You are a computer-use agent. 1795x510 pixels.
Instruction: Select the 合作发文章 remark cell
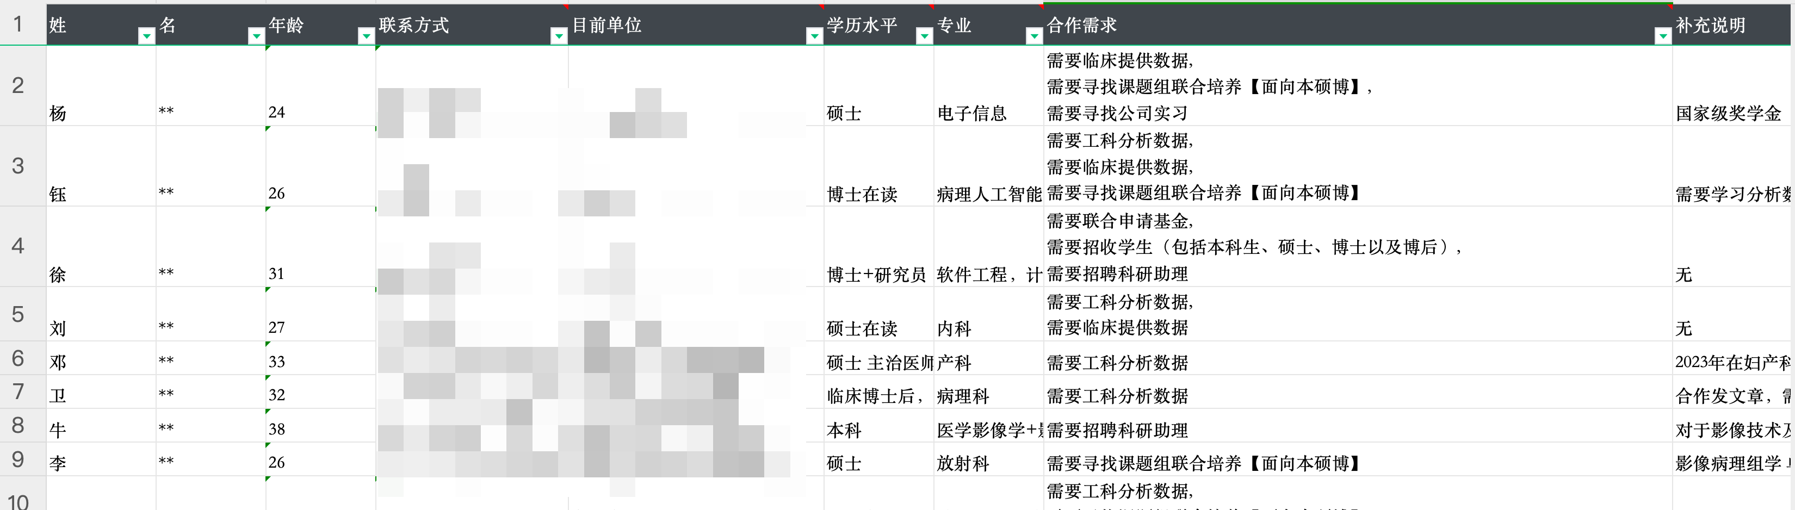(1731, 391)
